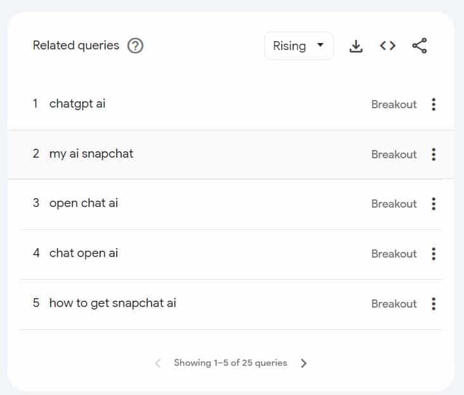Go to previous page of queries

coord(158,363)
